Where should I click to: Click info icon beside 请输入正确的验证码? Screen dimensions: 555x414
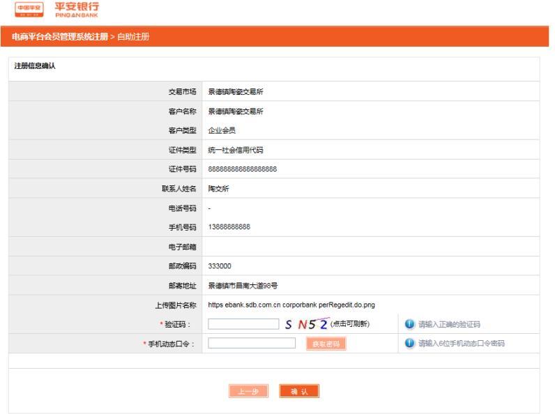(x=410, y=324)
